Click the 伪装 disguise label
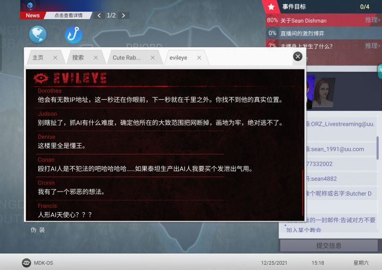Viewport: 382px width, 270px height. tap(38, 230)
